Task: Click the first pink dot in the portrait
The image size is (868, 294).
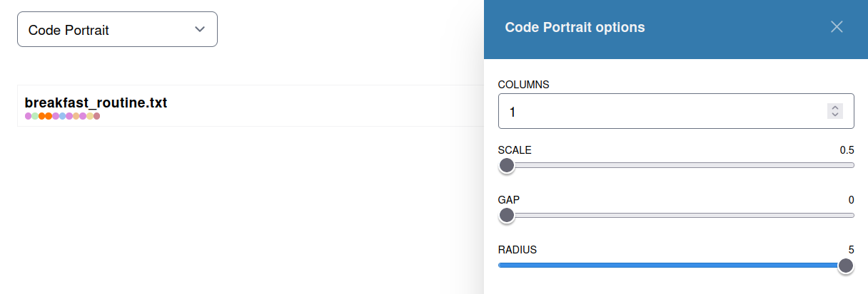Action: tap(29, 116)
